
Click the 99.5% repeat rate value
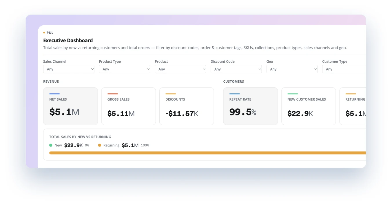click(243, 112)
